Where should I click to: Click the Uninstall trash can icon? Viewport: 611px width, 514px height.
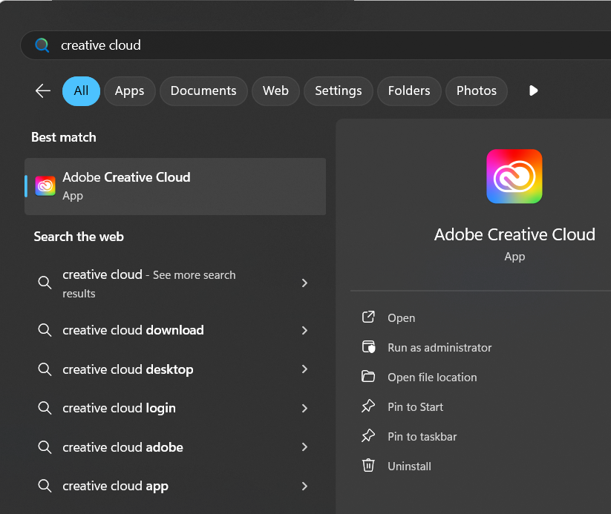click(368, 465)
